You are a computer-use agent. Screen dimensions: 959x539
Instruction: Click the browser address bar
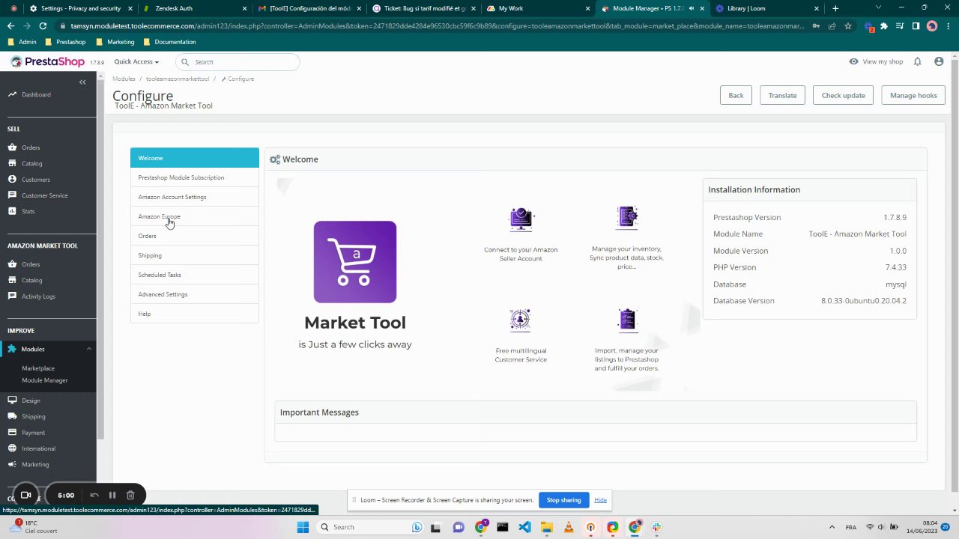tap(438, 25)
